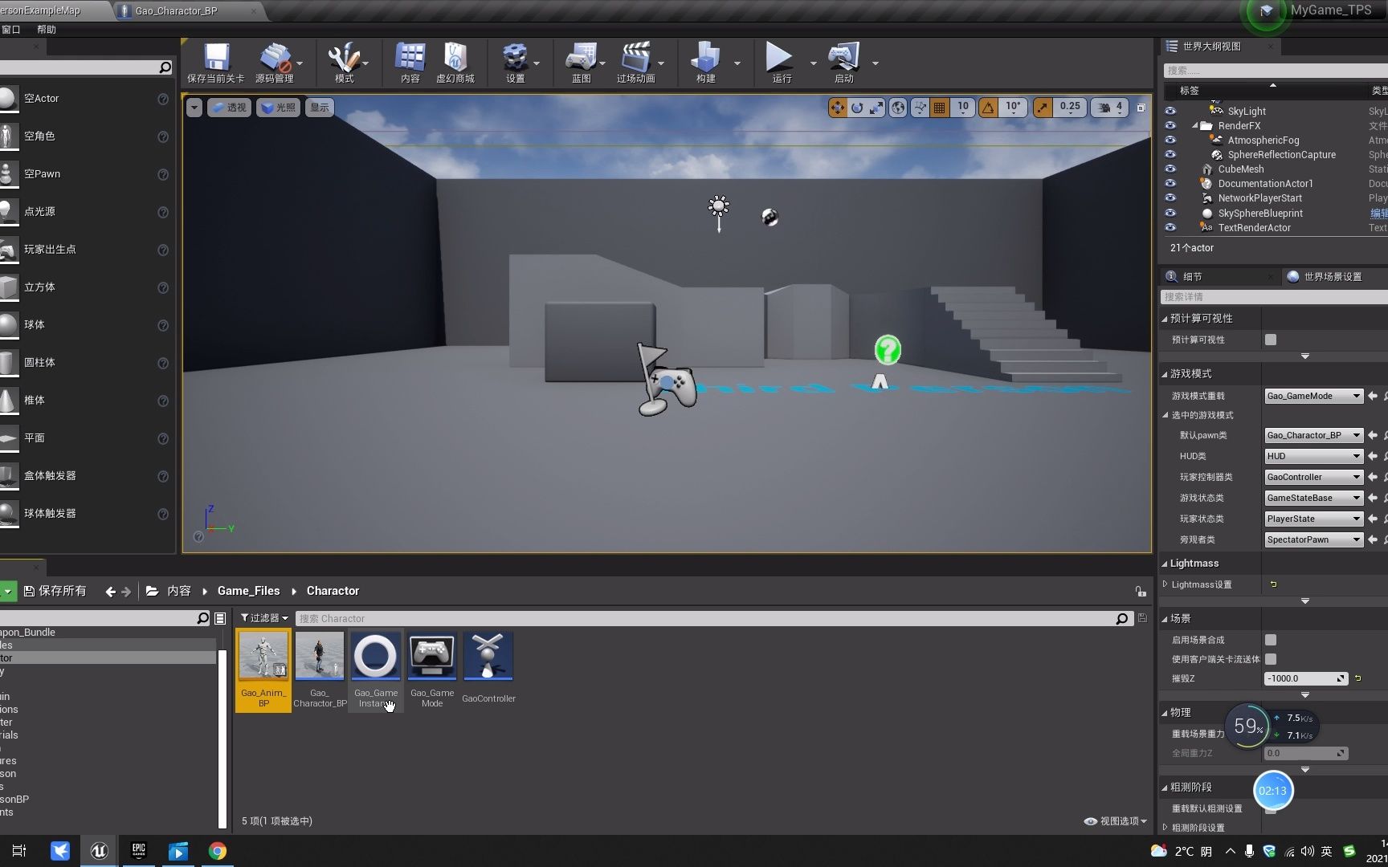Open the 默认pawn类 dropdown
This screenshot has width=1388, height=867.
1312,434
